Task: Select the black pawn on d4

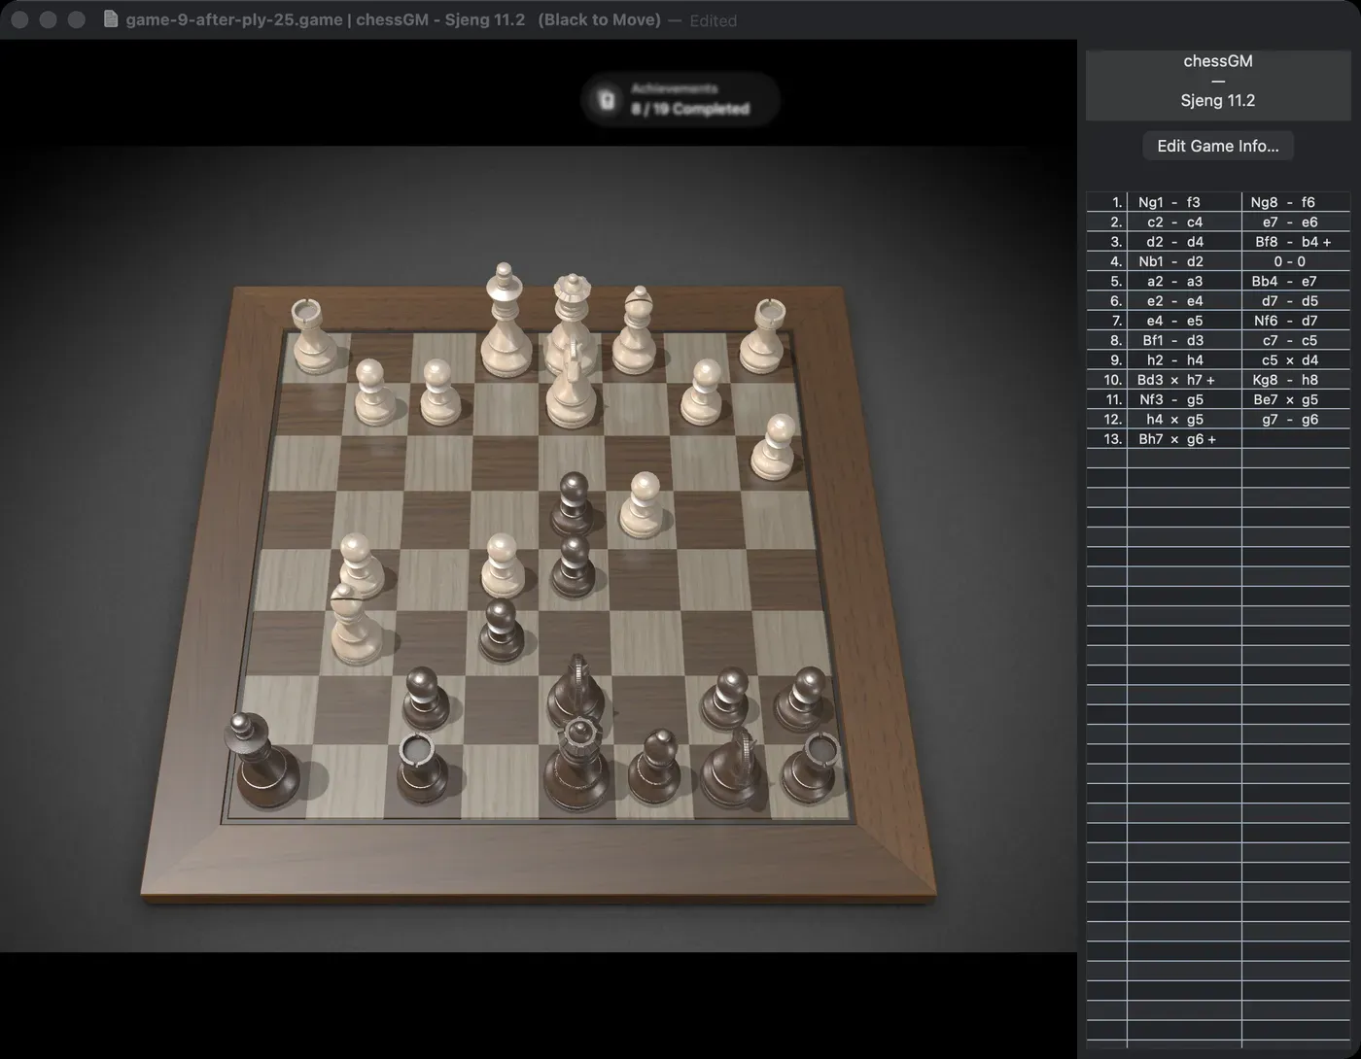Action: pos(574,503)
